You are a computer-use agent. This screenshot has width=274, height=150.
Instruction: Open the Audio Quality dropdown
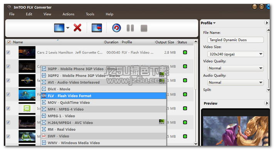point(235,83)
